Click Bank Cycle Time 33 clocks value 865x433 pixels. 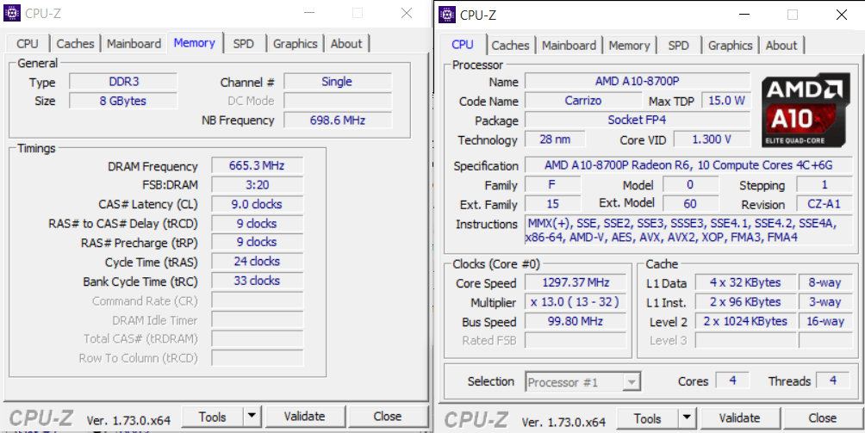(x=258, y=281)
